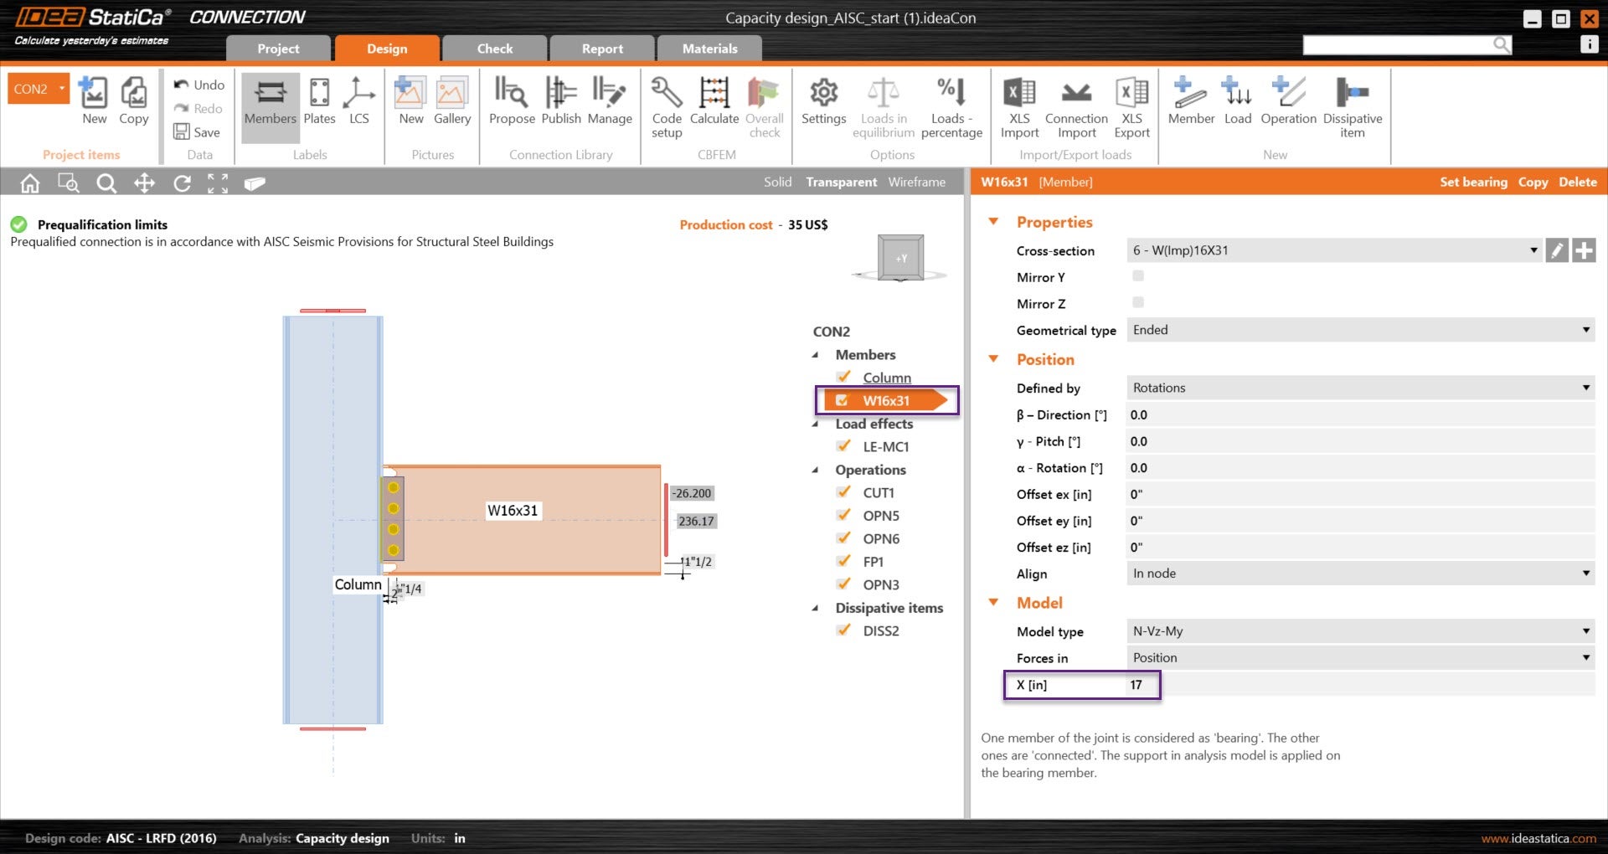Start an XLS Import of loads
1608x854 pixels.
click(1018, 105)
